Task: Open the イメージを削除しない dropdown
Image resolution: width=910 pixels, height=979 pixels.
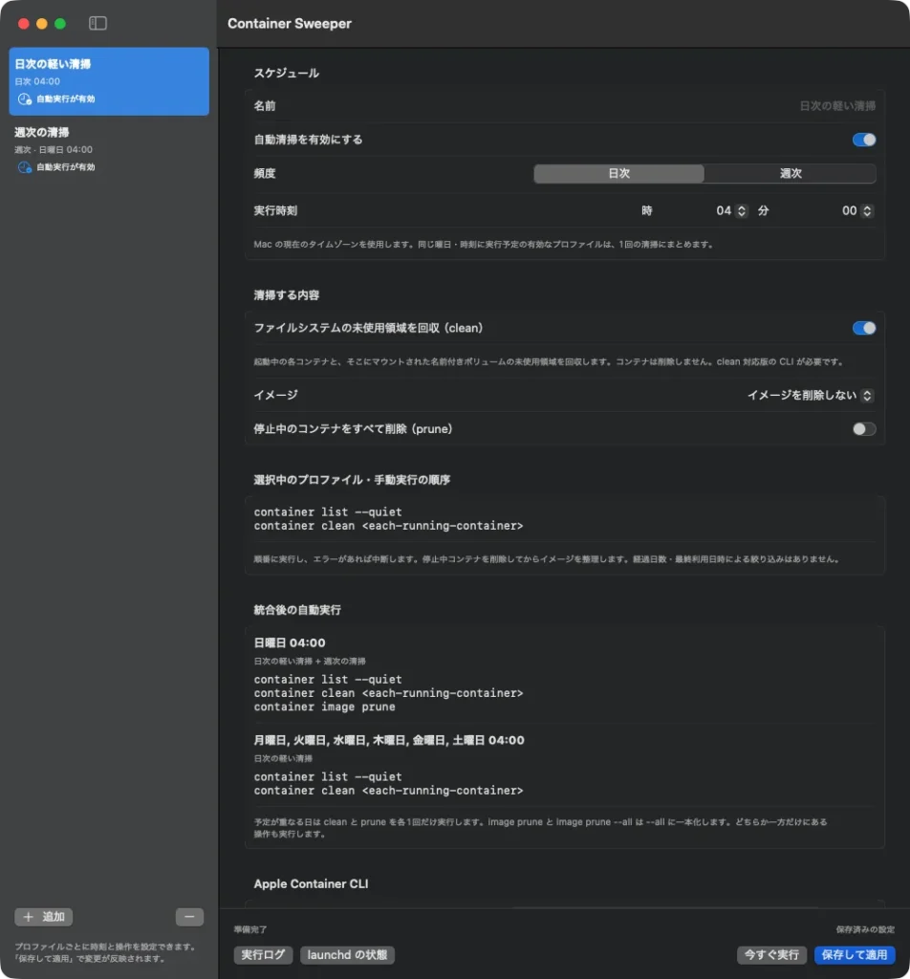Action: pyautogui.click(x=811, y=395)
